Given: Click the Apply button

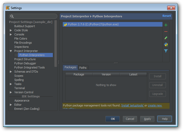Looking at the screenshot, I should [147, 119].
